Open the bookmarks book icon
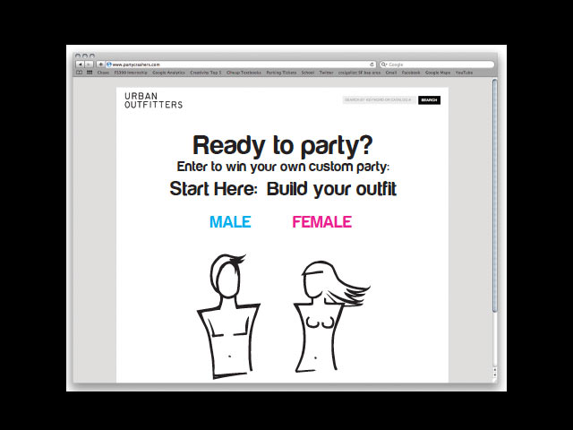 (79, 73)
